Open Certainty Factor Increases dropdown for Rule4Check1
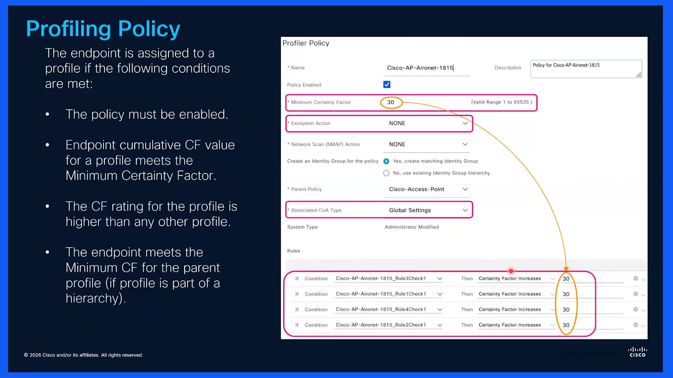673x378 pixels. 516,309
